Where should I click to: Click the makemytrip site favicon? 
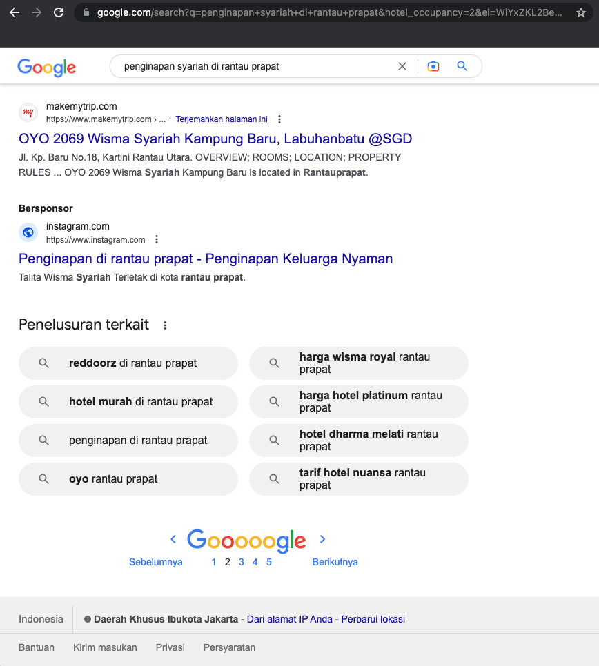pos(28,112)
